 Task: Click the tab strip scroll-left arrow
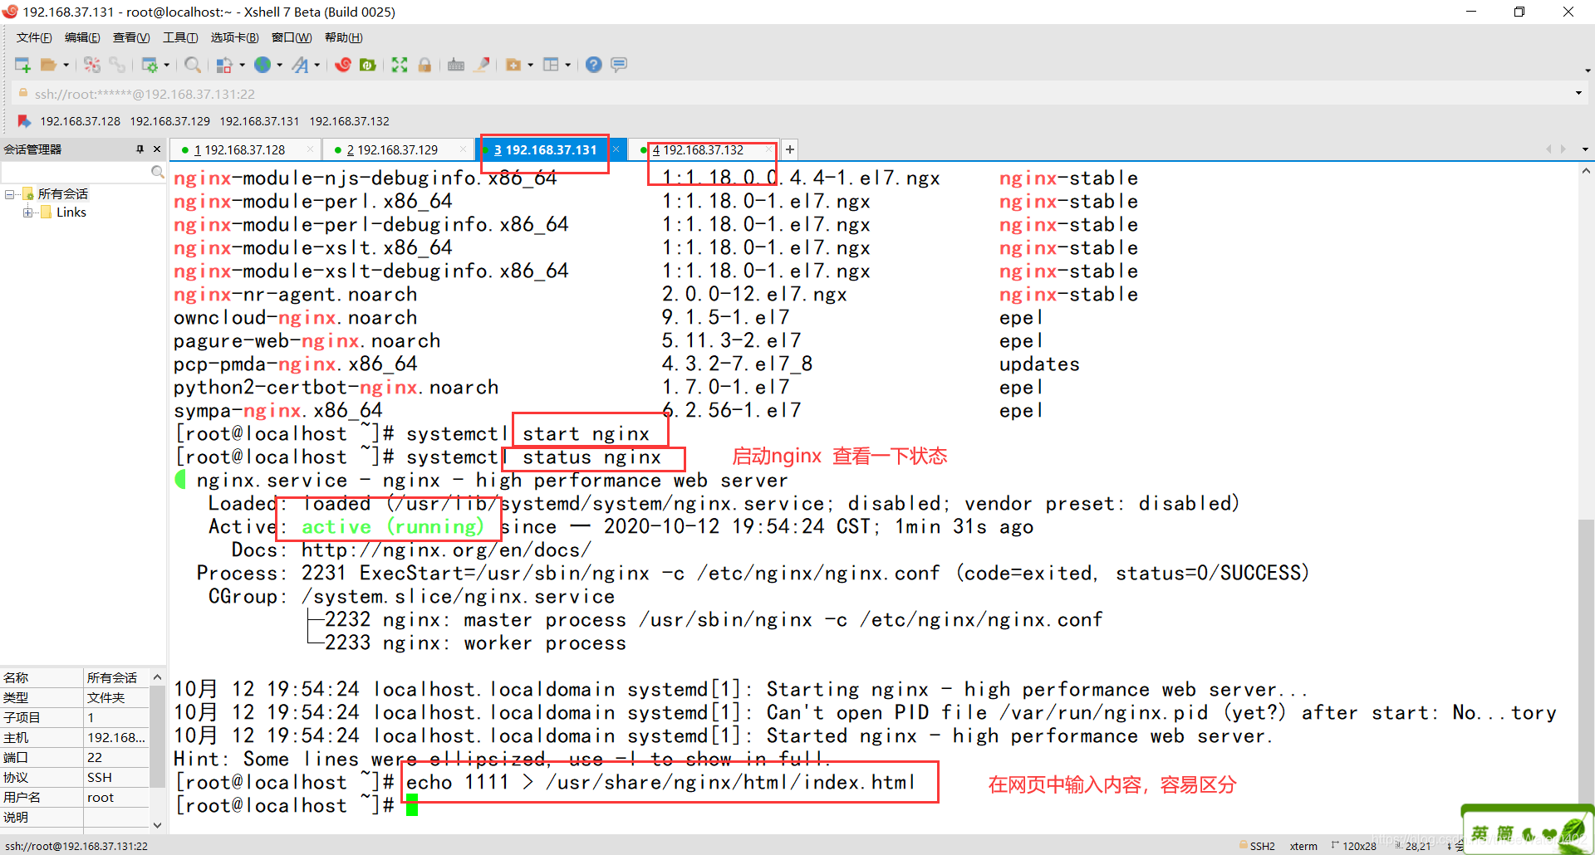[x=1548, y=149]
